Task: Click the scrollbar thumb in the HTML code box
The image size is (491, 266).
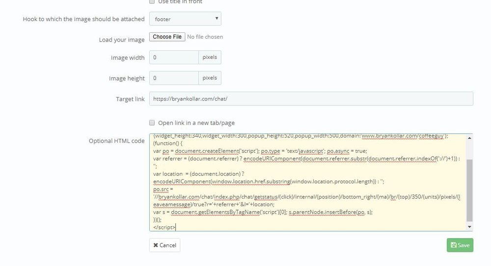Action: point(469,190)
